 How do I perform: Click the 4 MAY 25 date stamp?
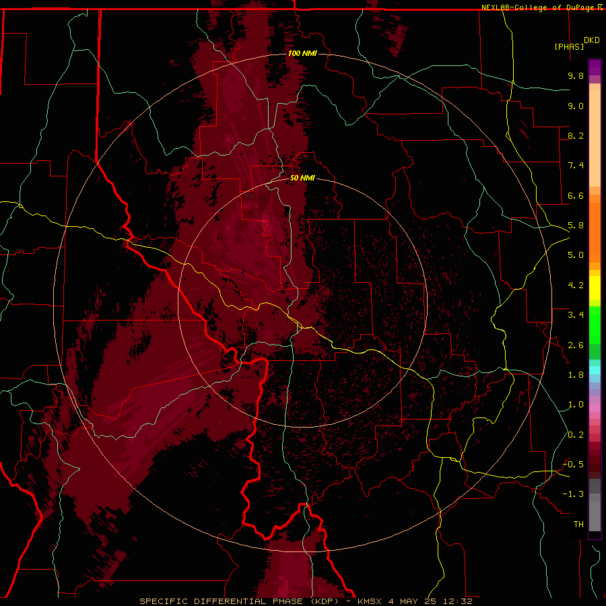pyautogui.click(x=413, y=601)
